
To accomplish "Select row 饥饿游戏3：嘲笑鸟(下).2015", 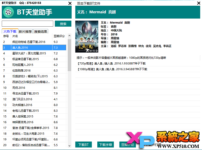I will tap(35, 76).
